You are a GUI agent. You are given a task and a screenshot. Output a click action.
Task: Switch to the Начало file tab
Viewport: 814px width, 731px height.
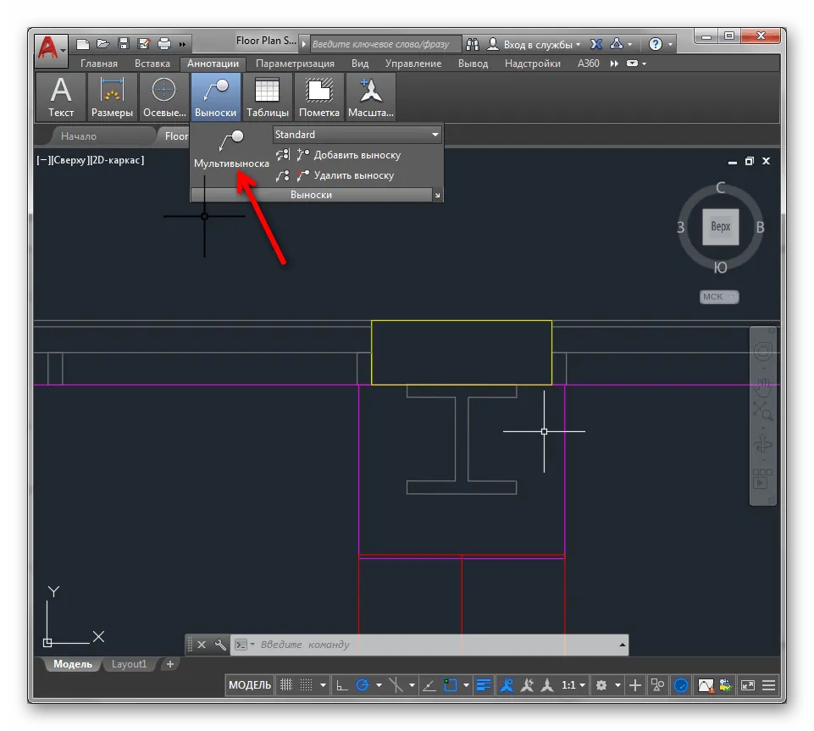(x=79, y=136)
